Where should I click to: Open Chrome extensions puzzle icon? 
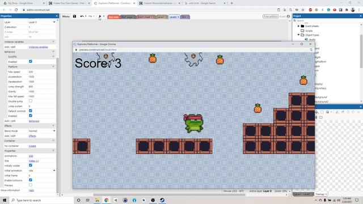point(347,10)
